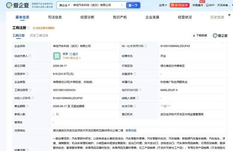The image size is (233, 151).
Task: Switch to the 企业发展 tab
Action: pos(152,17)
